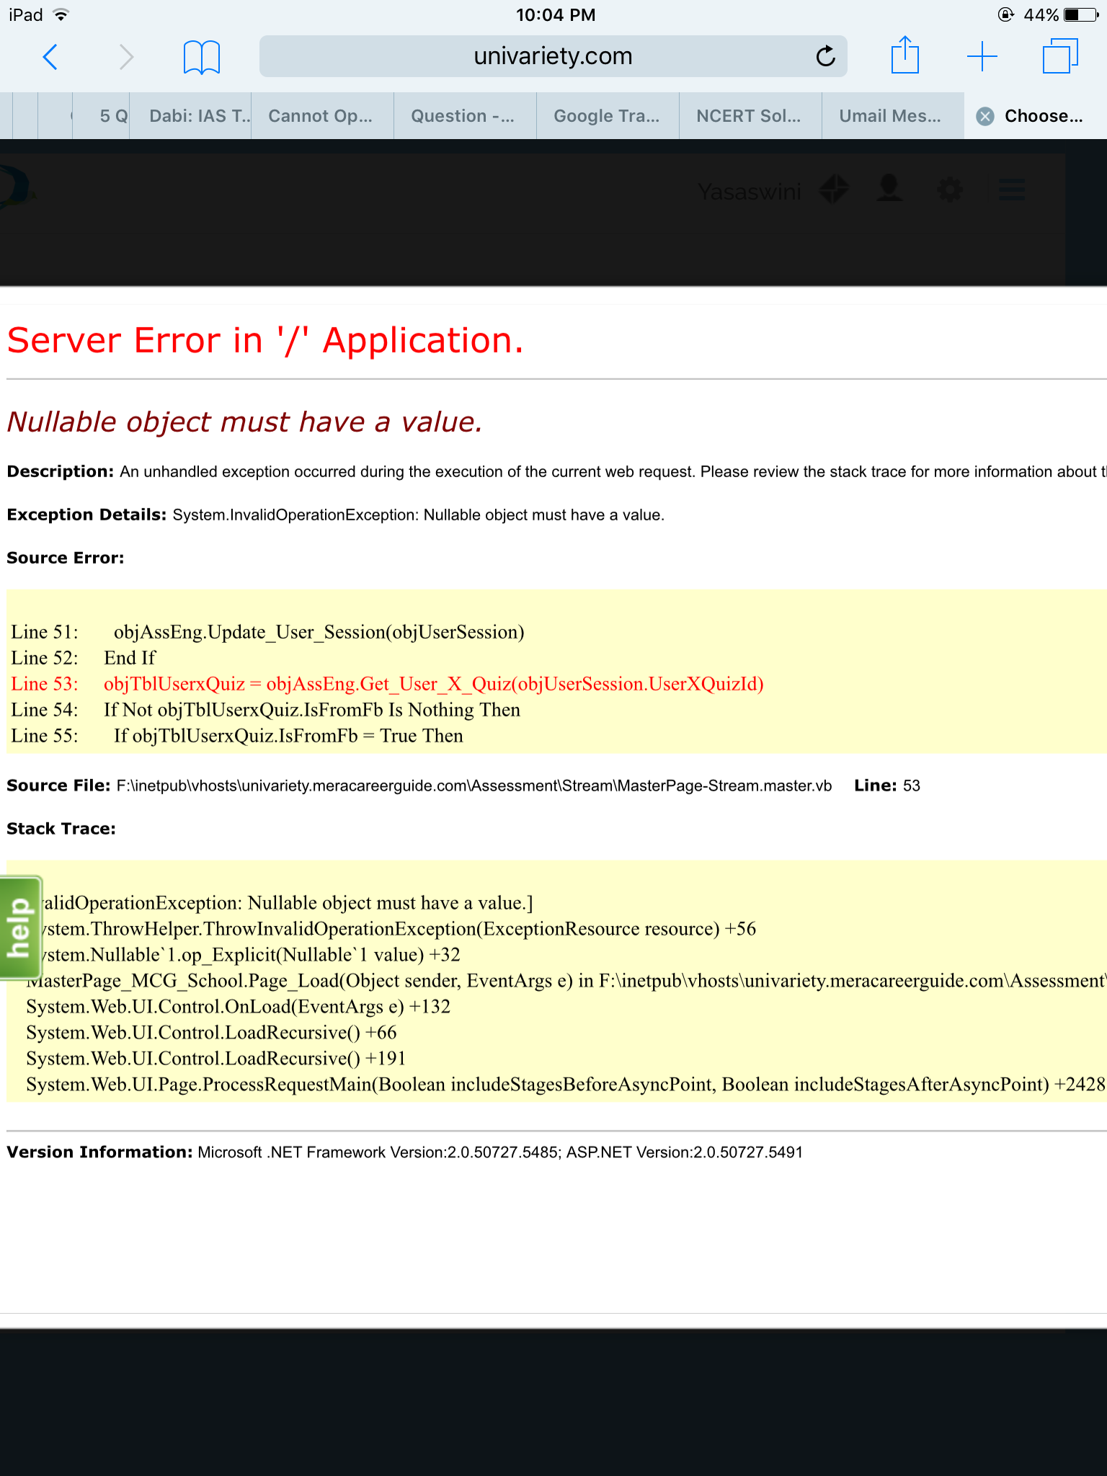Click highlighted red Line 53 code

tap(388, 684)
